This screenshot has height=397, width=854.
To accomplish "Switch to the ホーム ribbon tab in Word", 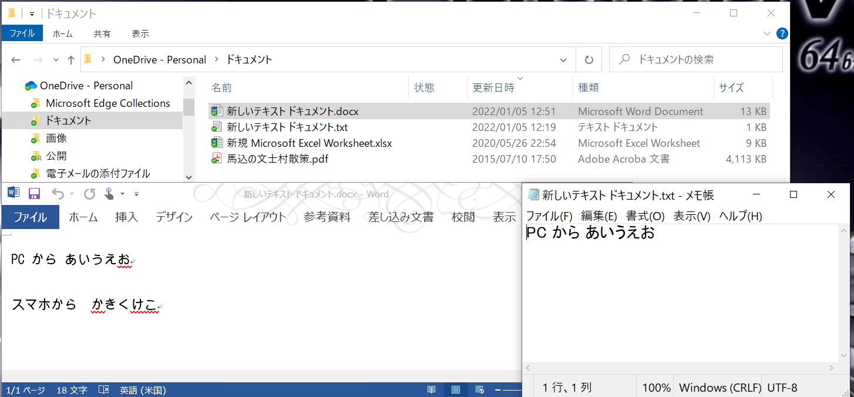I will click(x=83, y=217).
